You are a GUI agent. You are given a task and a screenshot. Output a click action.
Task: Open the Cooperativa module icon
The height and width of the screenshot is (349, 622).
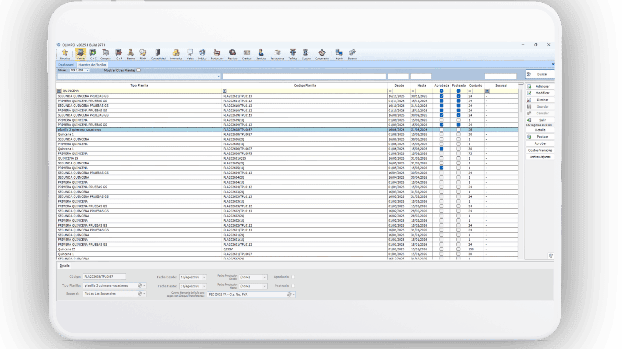pos(322,54)
